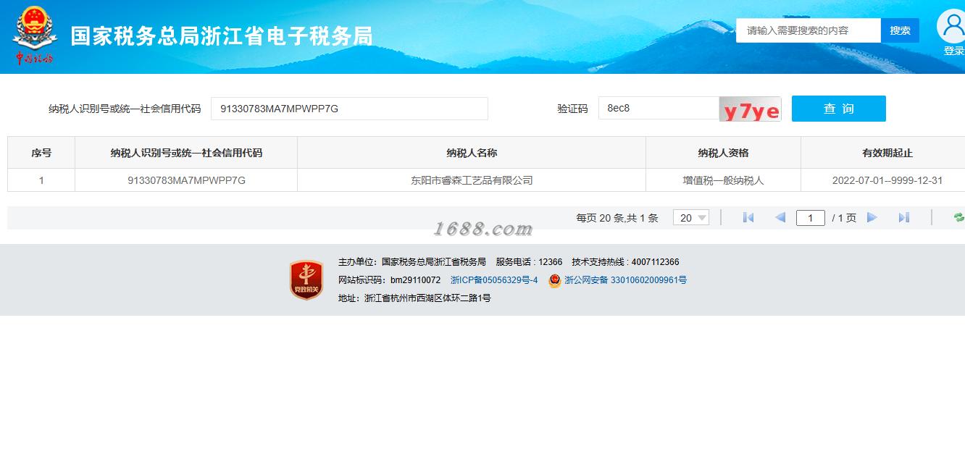
Task: Go to first page icon
Action: tap(748, 217)
